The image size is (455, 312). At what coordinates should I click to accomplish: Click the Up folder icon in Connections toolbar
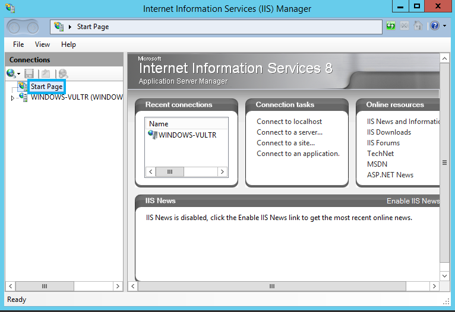pyautogui.click(x=46, y=74)
